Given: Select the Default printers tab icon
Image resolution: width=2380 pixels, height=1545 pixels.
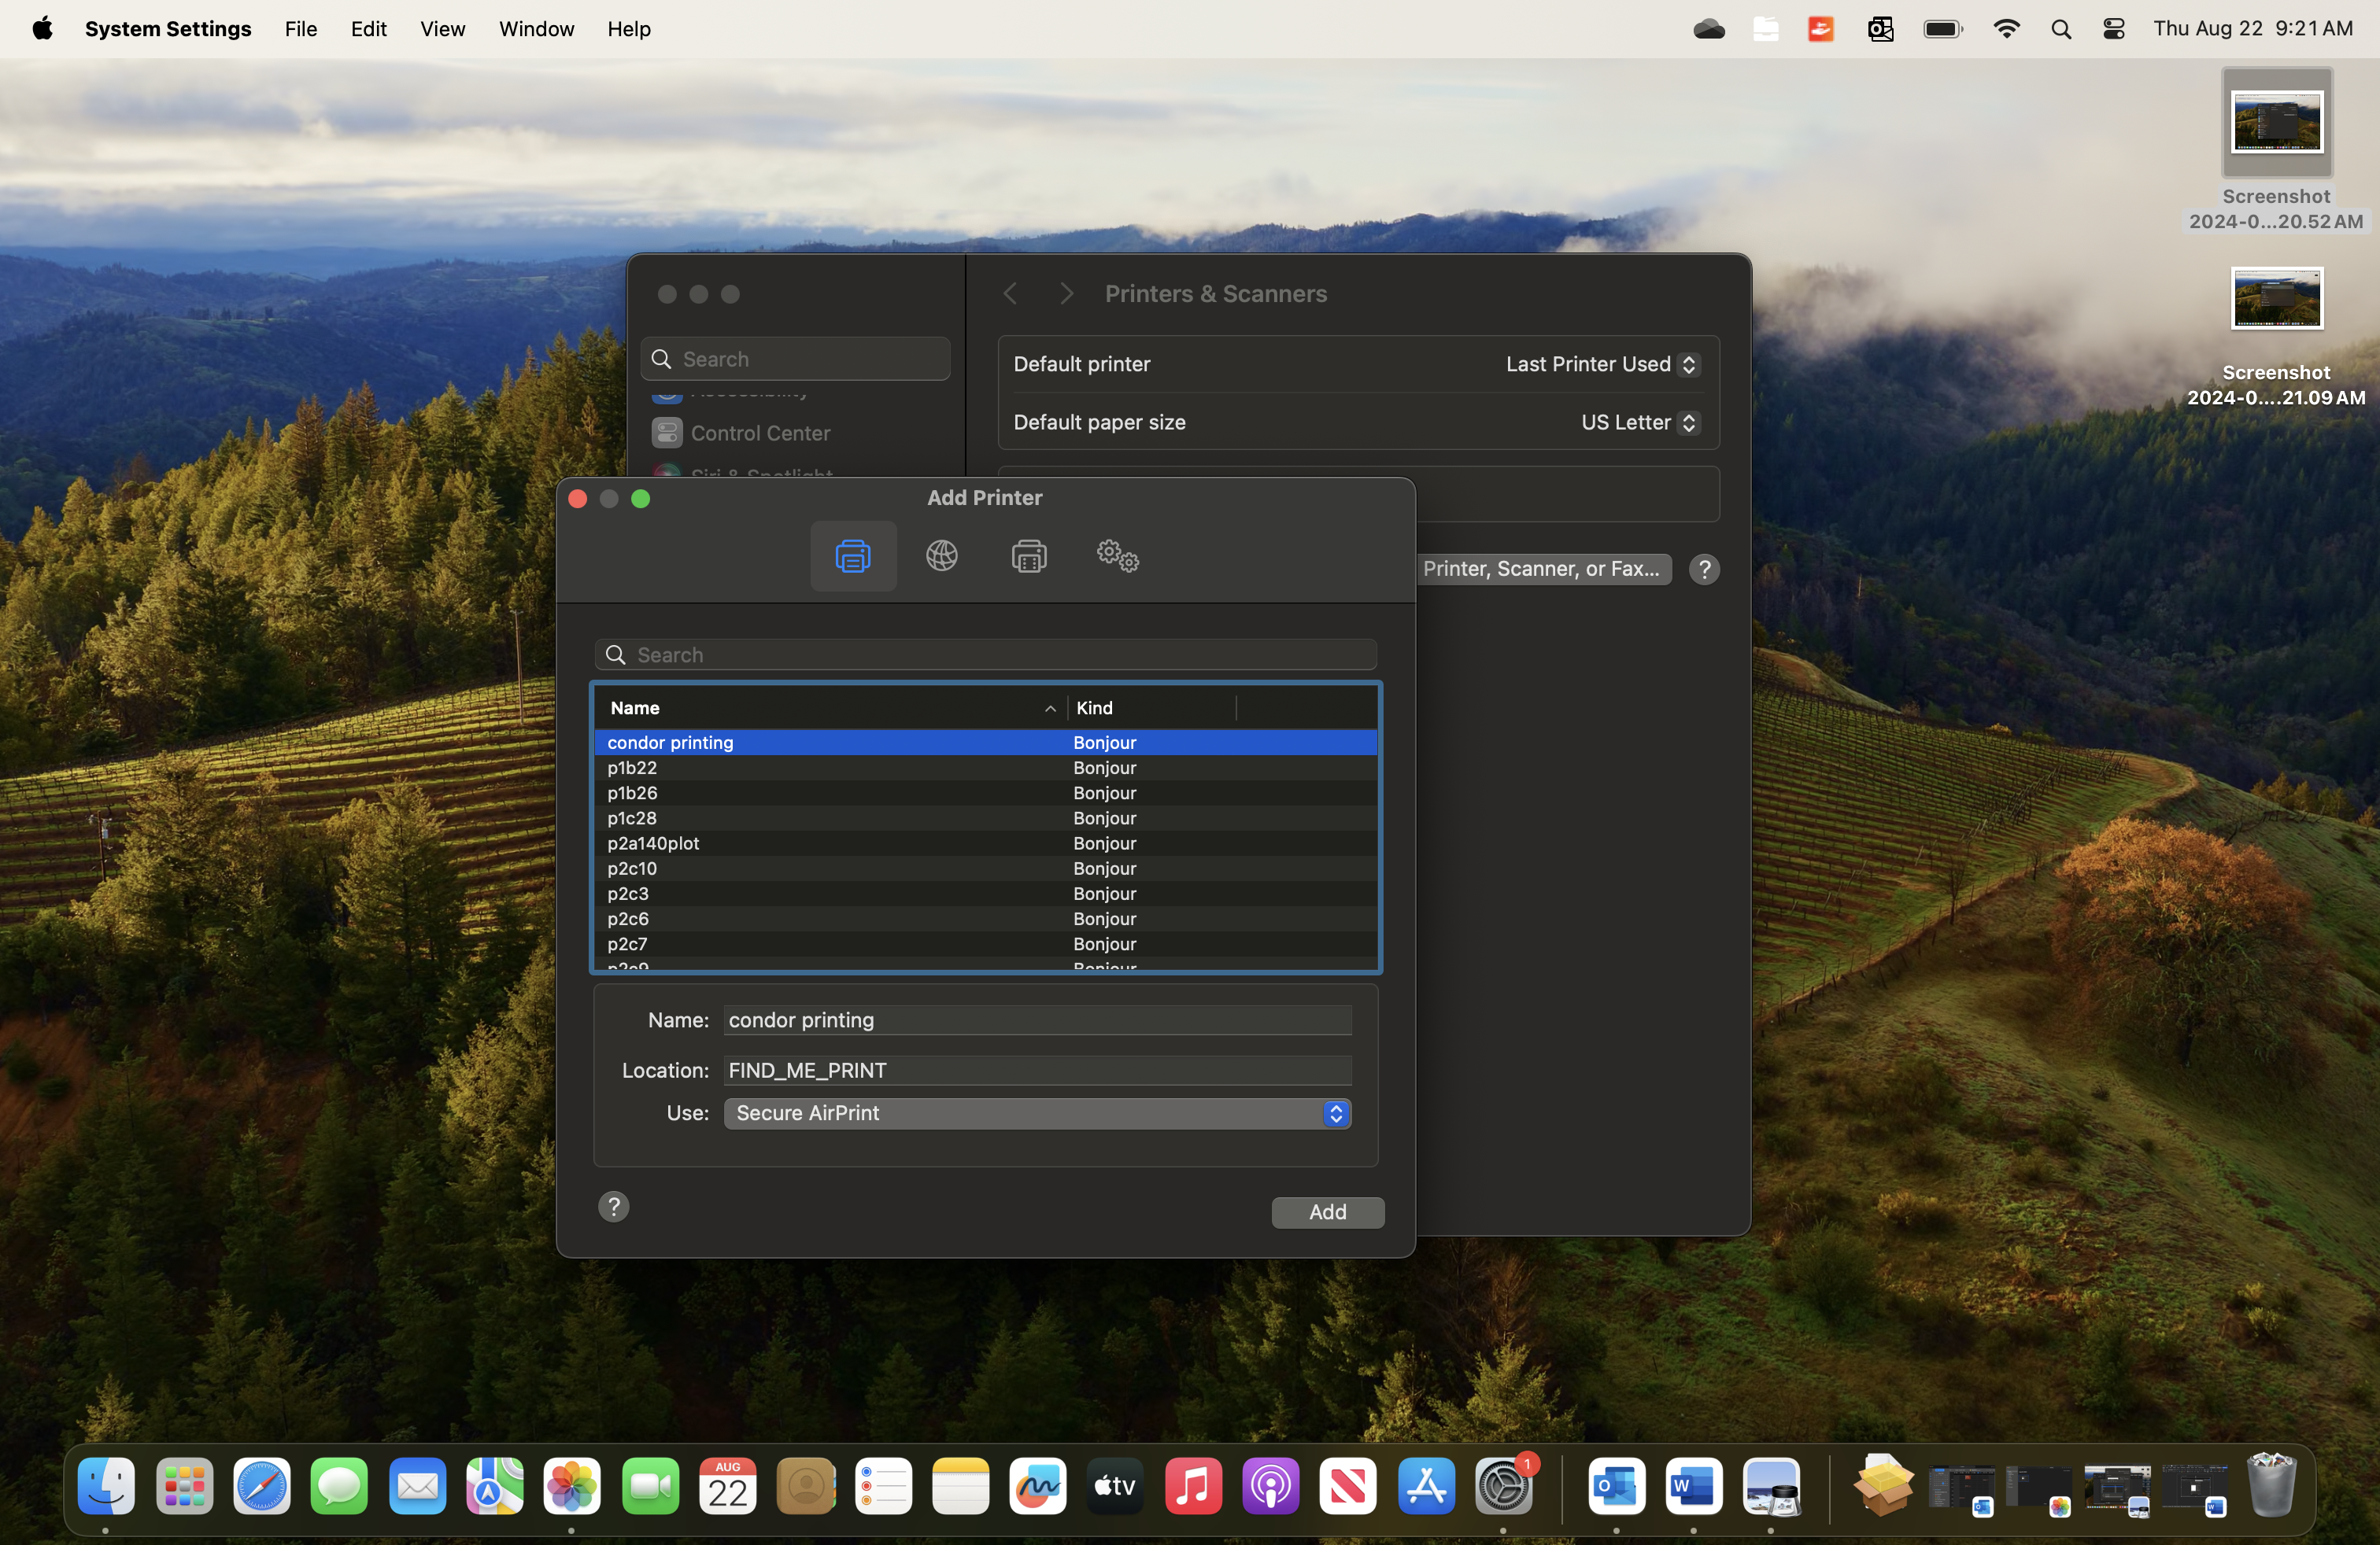Looking at the screenshot, I should [x=853, y=555].
